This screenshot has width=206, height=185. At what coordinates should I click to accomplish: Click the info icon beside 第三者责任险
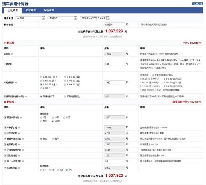click(20, 118)
